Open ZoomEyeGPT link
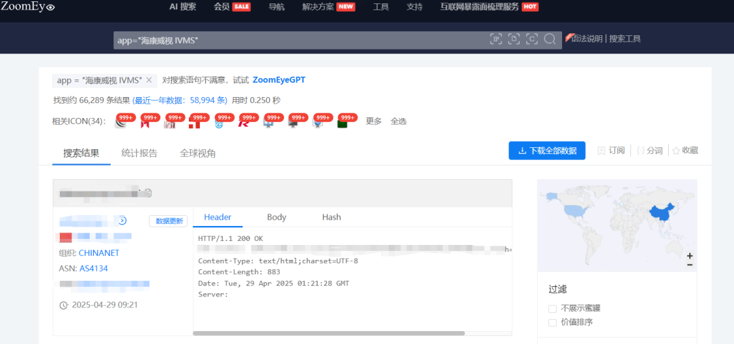The image size is (734, 344). click(x=279, y=80)
